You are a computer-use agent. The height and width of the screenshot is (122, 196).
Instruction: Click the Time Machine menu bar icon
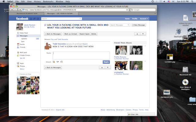[x=153, y=1]
